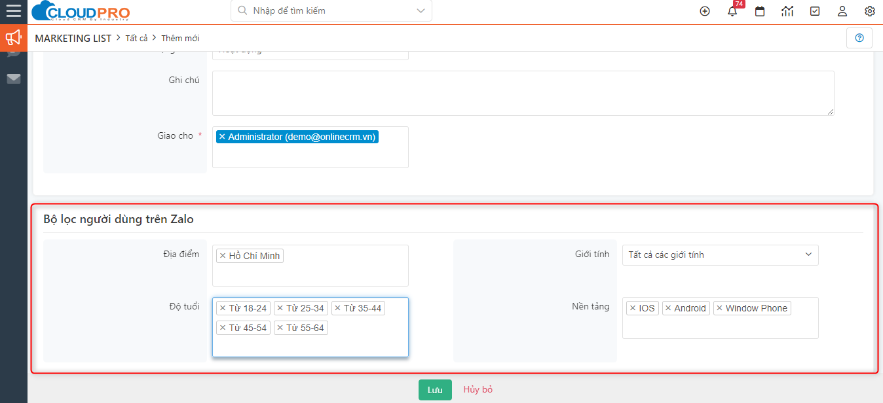Click inside the 'Địa điểm' field
Screen dimensions: 883x403
[x=310, y=266]
